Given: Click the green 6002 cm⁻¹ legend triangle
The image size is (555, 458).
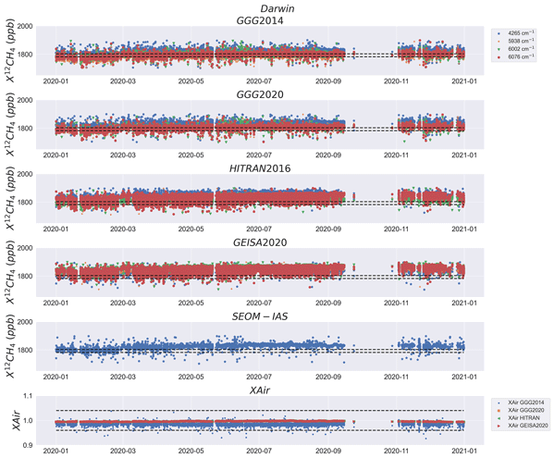Looking at the screenshot, I should tap(500, 51).
